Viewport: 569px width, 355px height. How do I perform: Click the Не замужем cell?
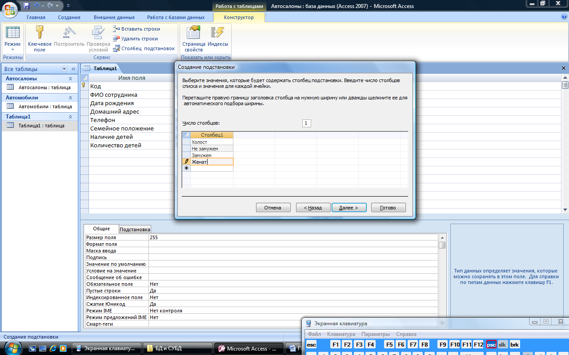click(212, 149)
